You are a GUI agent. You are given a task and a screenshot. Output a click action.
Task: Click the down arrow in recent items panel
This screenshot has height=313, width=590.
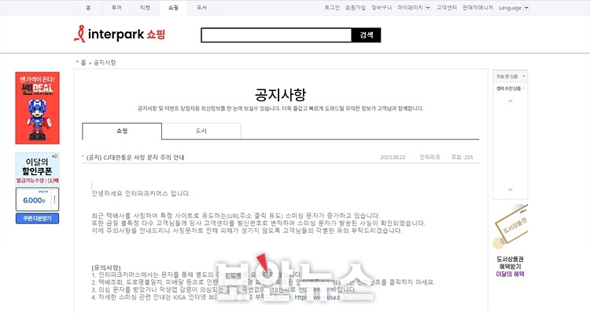pyautogui.click(x=511, y=190)
